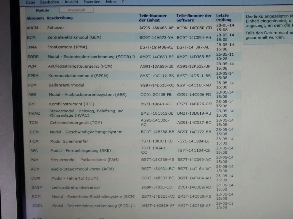Viewport: 293px width, 219px height.
Task: Open the Ansicht menu
Action: click(71, 2)
